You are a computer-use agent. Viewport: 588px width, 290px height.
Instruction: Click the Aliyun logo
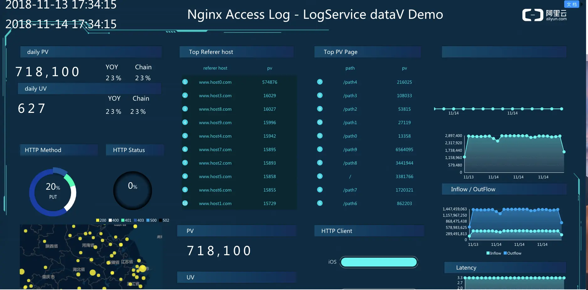[x=544, y=15]
